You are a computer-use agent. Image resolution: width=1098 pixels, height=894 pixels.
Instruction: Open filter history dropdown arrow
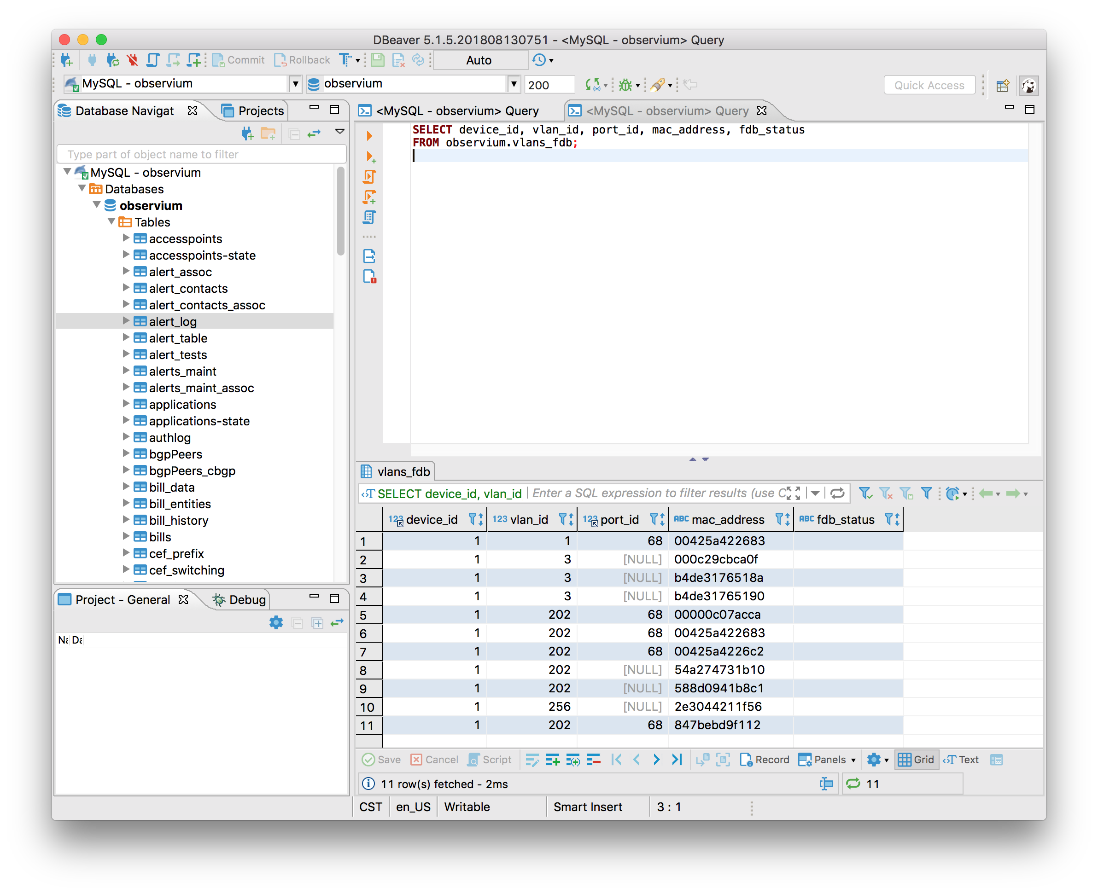tap(815, 493)
